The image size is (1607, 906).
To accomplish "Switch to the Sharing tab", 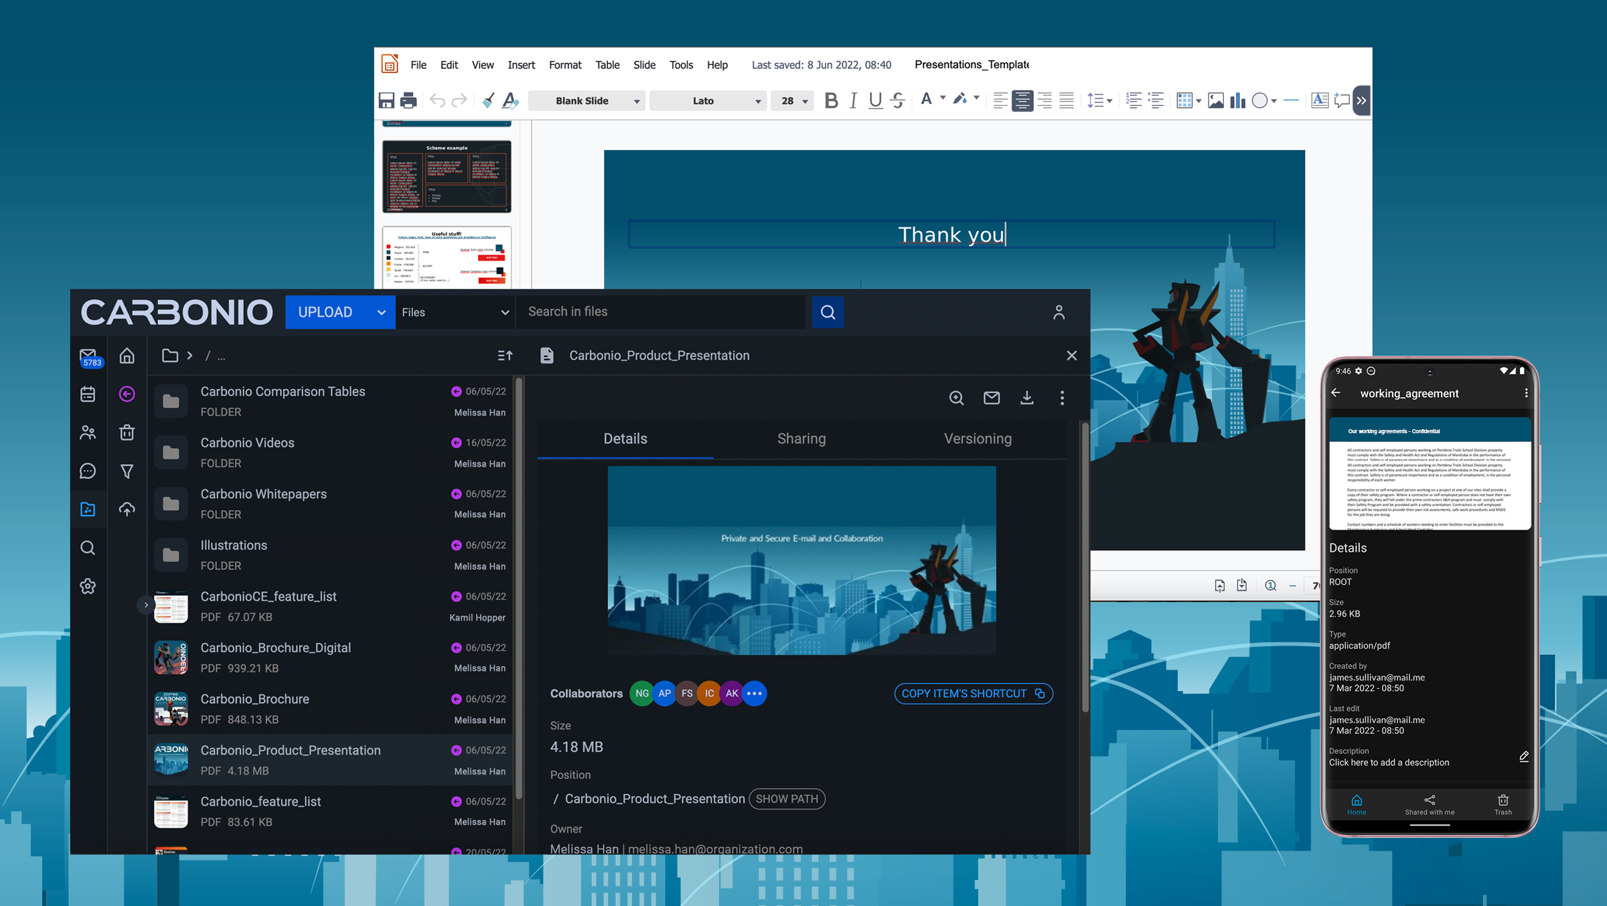I will point(801,439).
